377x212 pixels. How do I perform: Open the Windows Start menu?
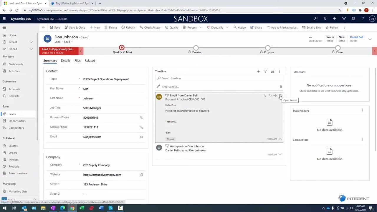(x=4, y=208)
